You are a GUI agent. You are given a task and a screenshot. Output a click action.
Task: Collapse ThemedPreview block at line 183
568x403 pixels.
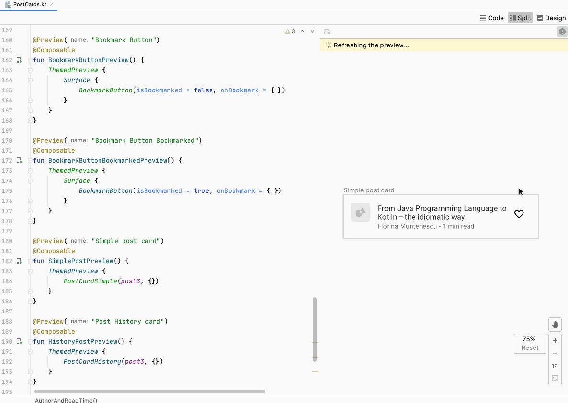[30, 271]
